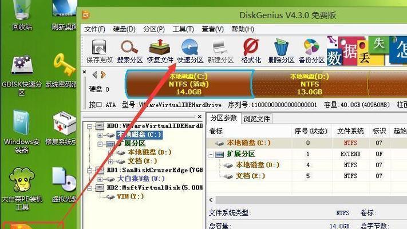The width and height of the screenshot is (407, 229).
Task: Open the Tools (工具(T)) menu
Action: [183, 29]
